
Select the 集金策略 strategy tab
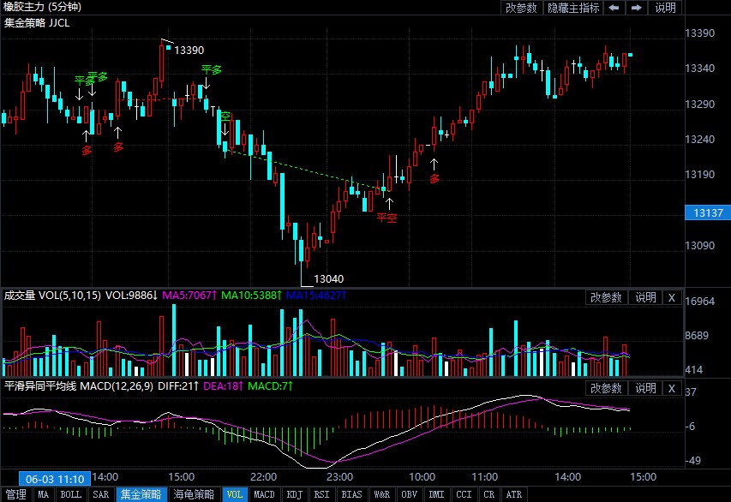pyautogui.click(x=141, y=494)
